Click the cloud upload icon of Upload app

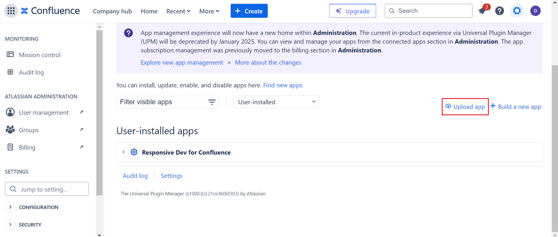click(x=448, y=106)
